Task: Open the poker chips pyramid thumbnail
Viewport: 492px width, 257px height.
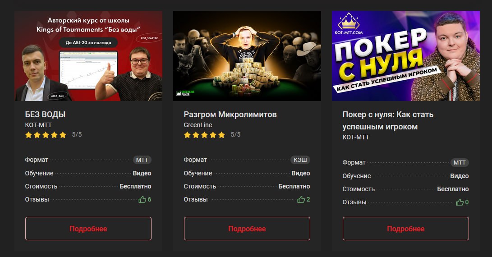Action: 247,56
